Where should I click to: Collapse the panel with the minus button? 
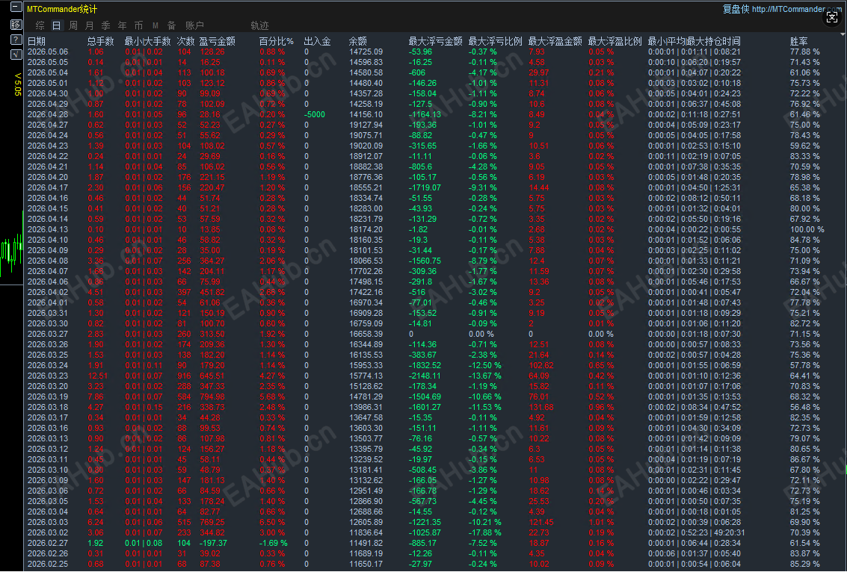pos(16,7)
